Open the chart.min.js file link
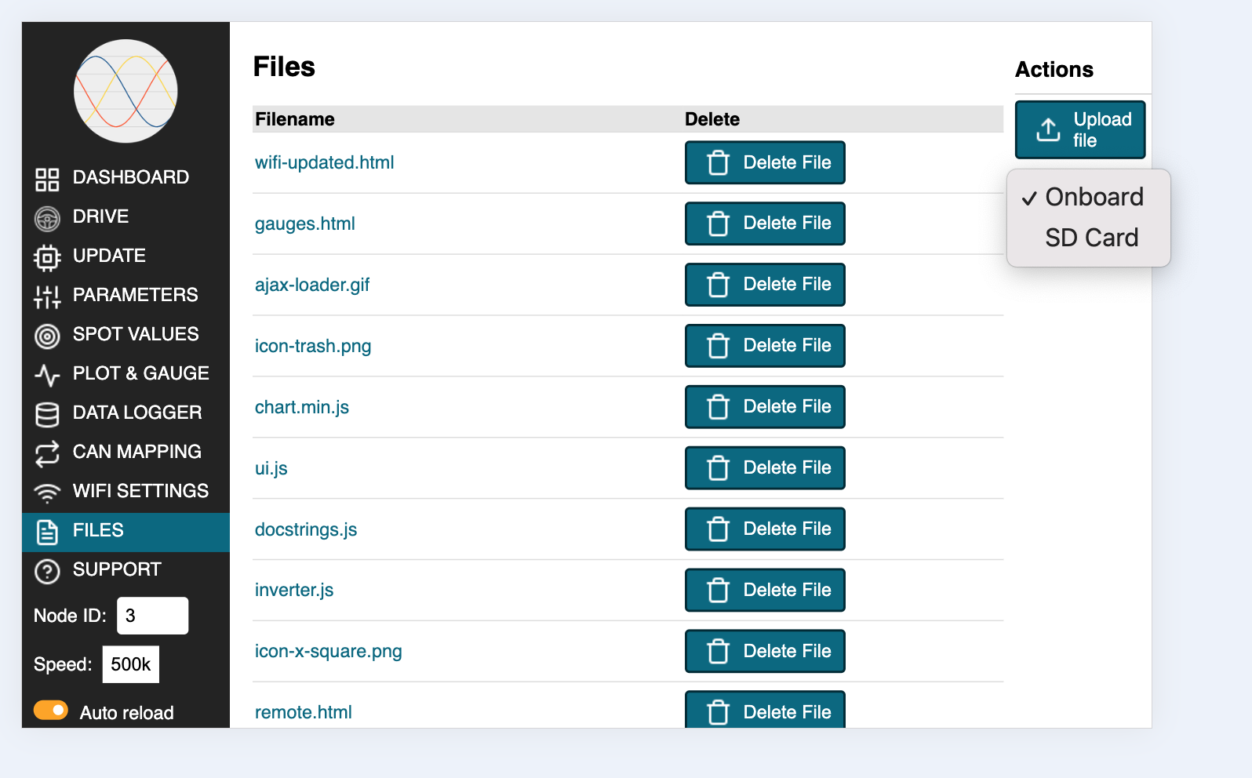 click(x=302, y=407)
